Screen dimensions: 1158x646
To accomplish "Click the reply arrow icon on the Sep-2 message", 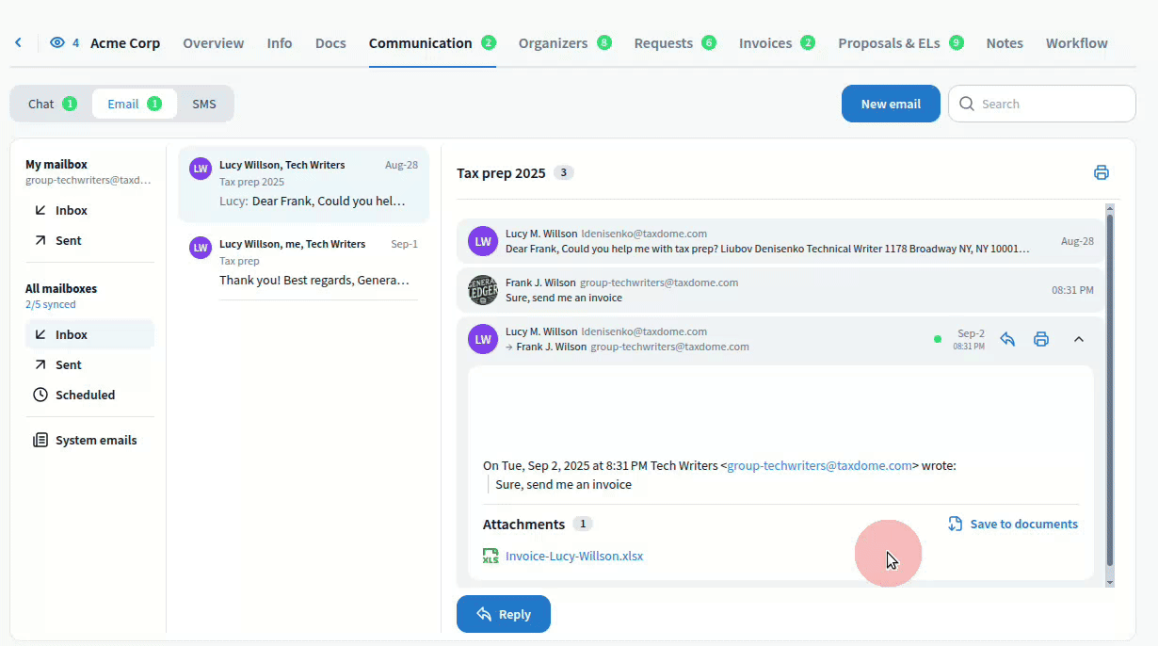I will click(x=1007, y=339).
